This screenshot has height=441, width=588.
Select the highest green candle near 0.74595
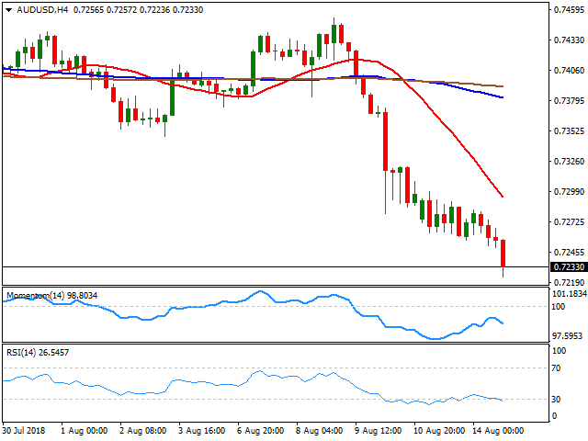(x=334, y=34)
